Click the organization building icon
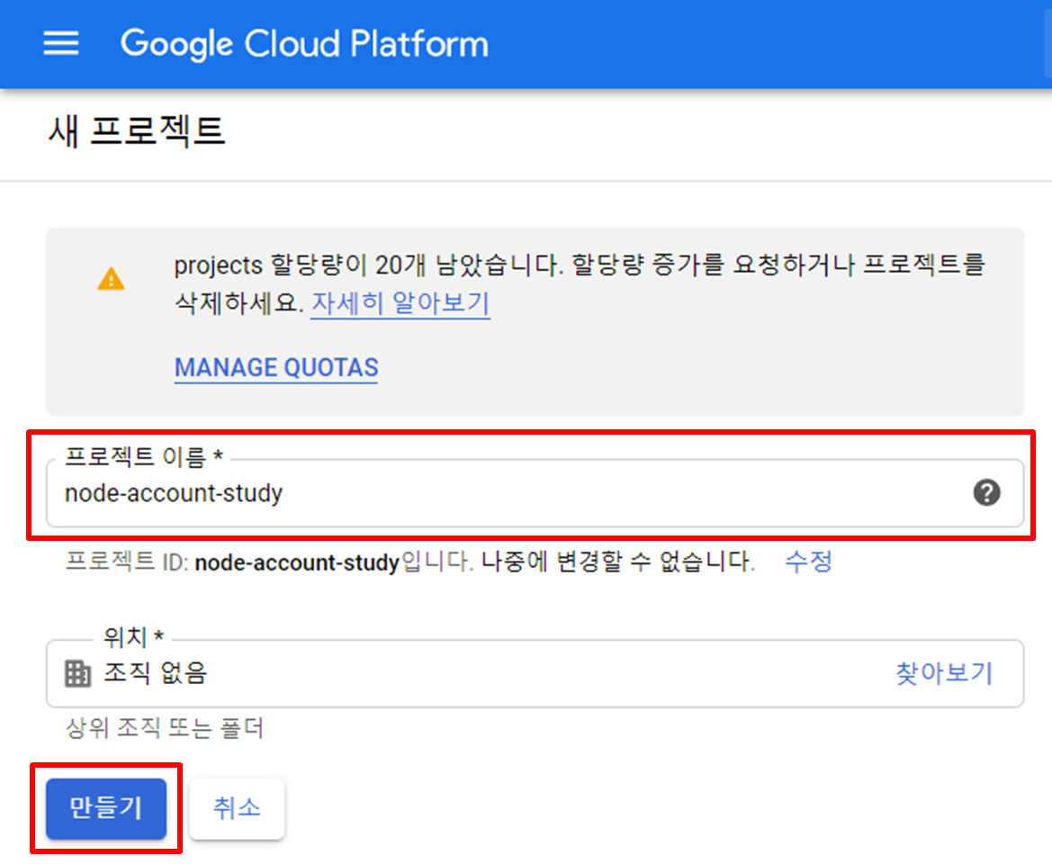Screen dimensions: 1052x864 coord(77,673)
